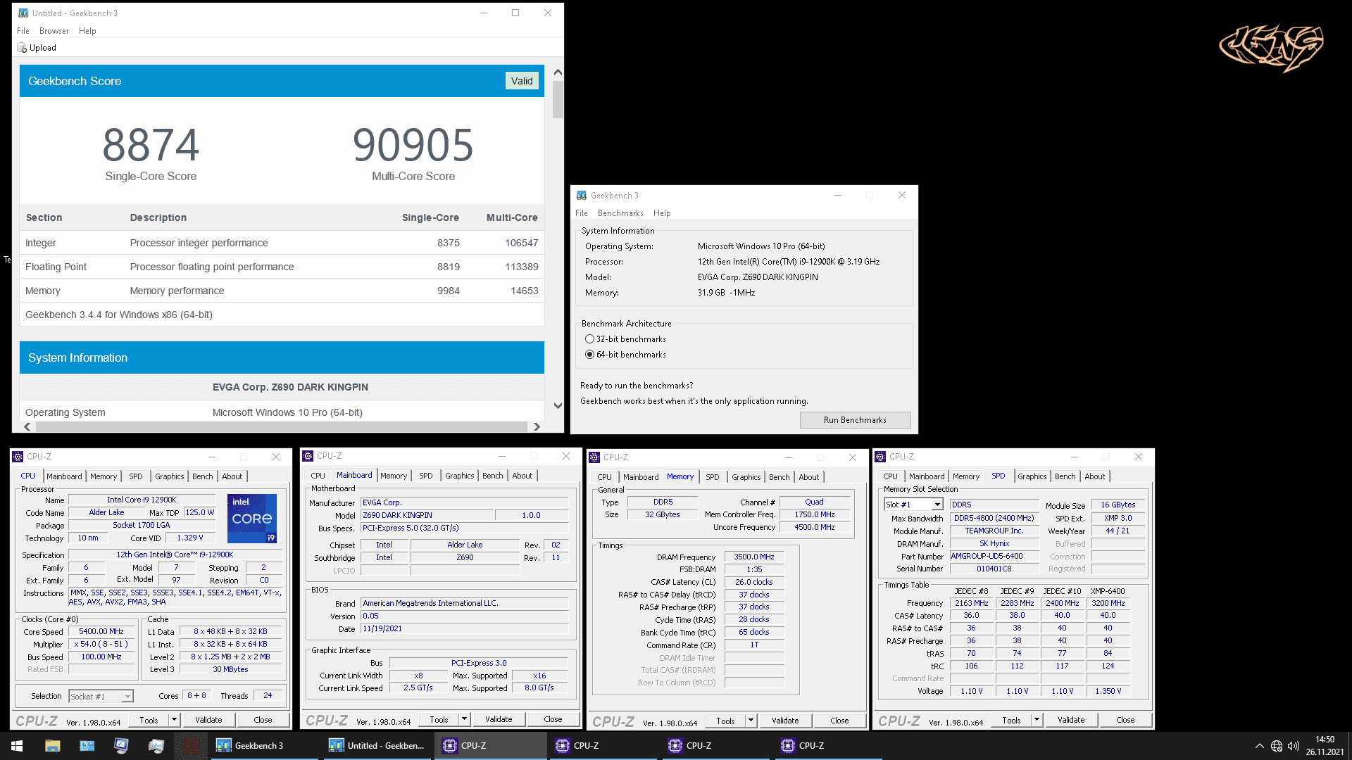Click the Run Benchmarks button
The image size is (1352, 760).
point(855,420)
